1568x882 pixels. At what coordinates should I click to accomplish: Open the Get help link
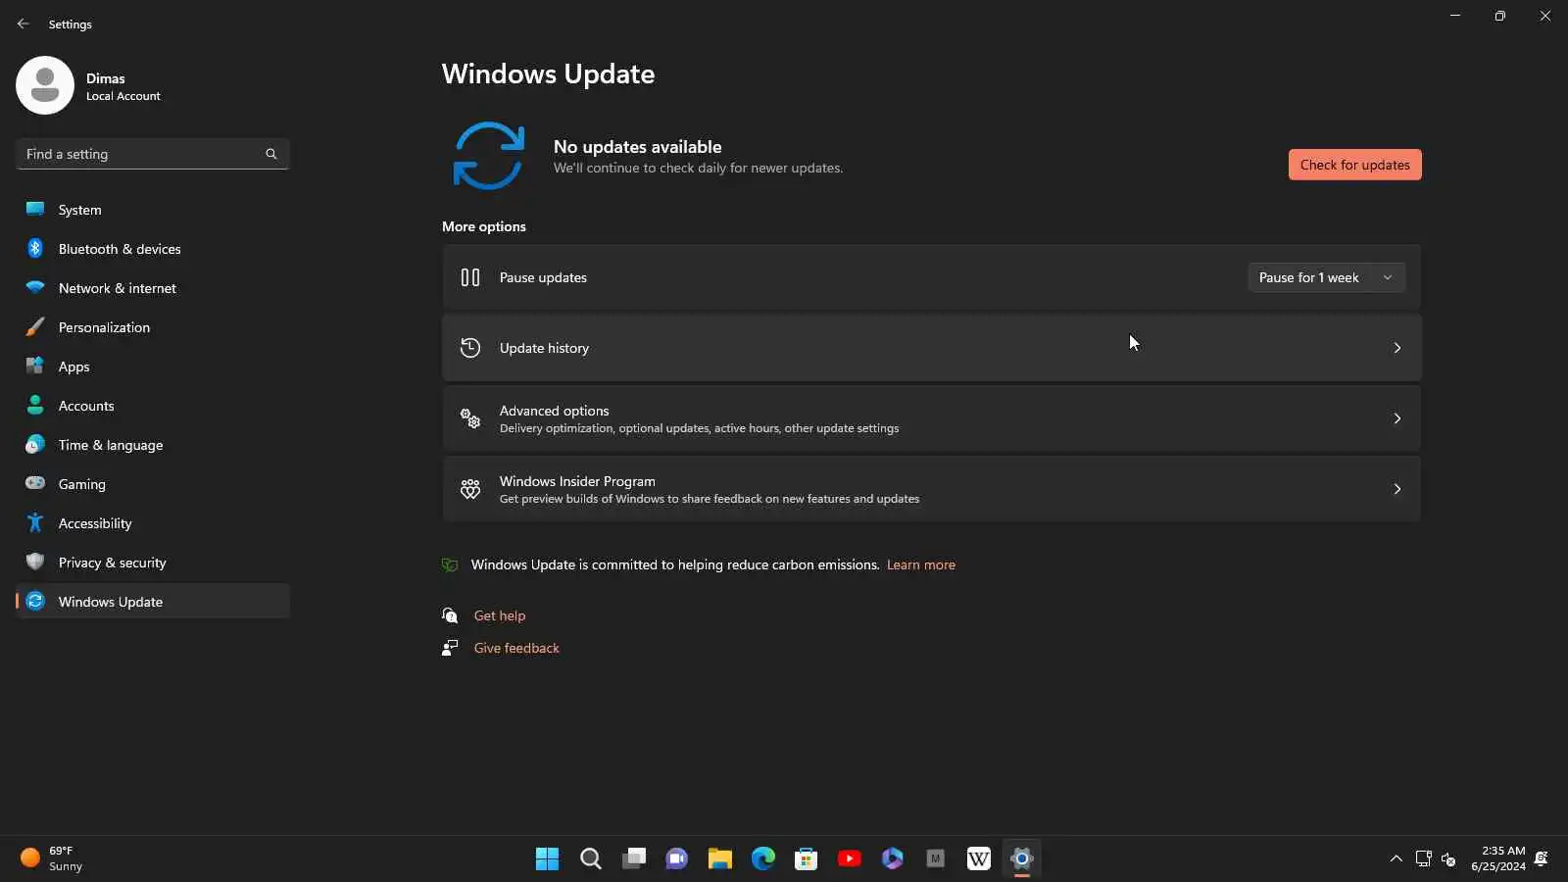[500, 615]
